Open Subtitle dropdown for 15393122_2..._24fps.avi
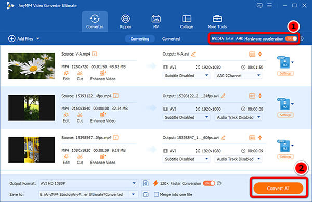Viewport: 312px width, 202px height. click(x=186, y=117)
